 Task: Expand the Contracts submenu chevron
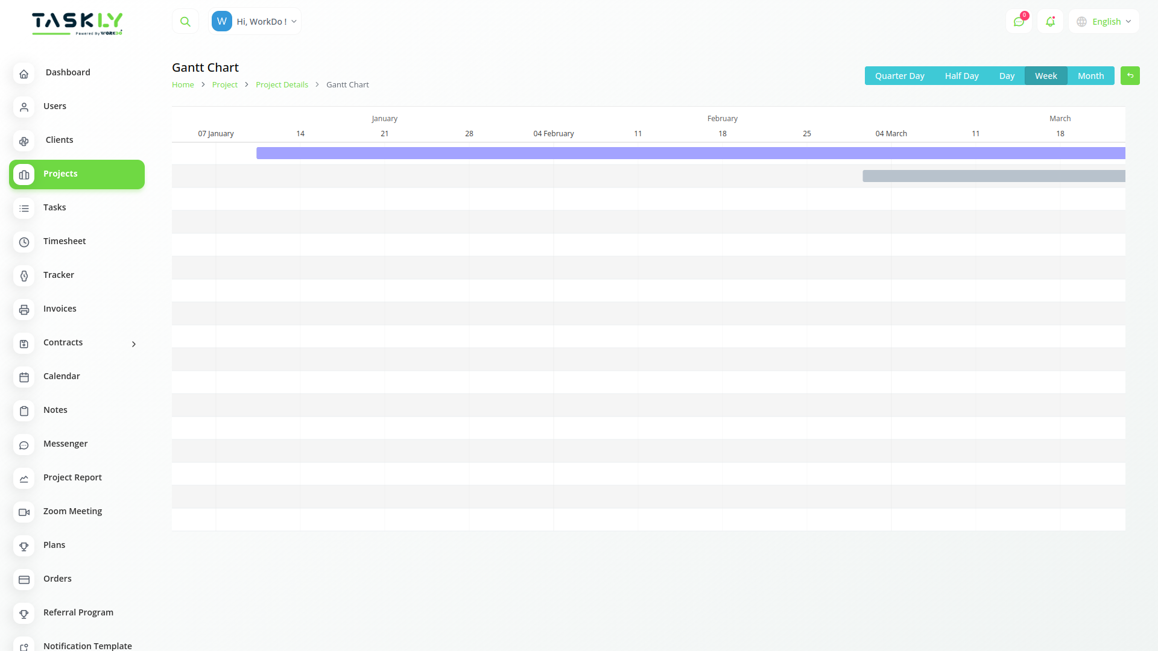coord(133,344)
